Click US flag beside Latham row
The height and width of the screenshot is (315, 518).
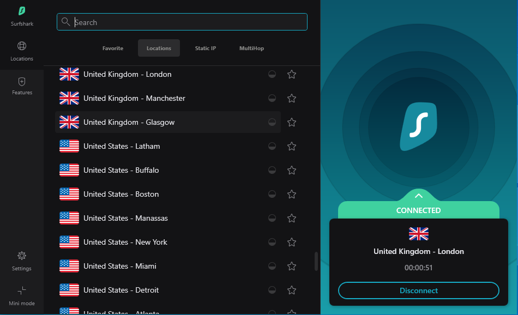[69, 146]
